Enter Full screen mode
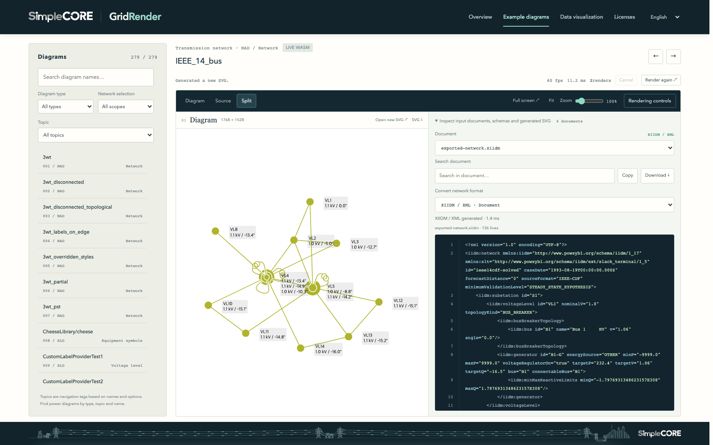This screenshot has height=445, width=713. coord(526,101)
